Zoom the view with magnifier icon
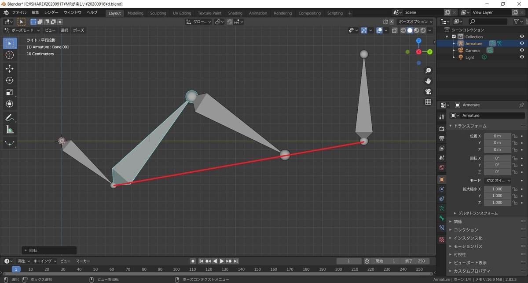 (x=428, y=71)
